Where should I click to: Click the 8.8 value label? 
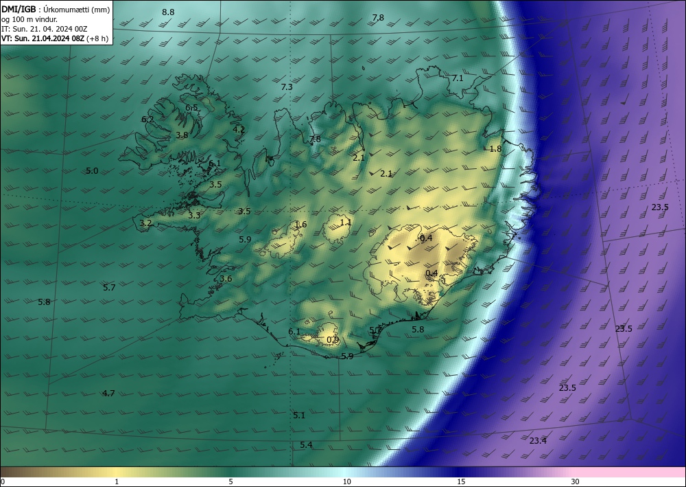(x=168, y=12)
